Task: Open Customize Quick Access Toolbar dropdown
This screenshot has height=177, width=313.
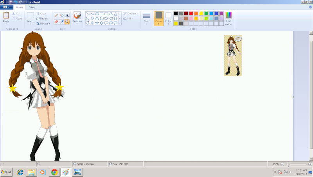Action: point(25,2)
